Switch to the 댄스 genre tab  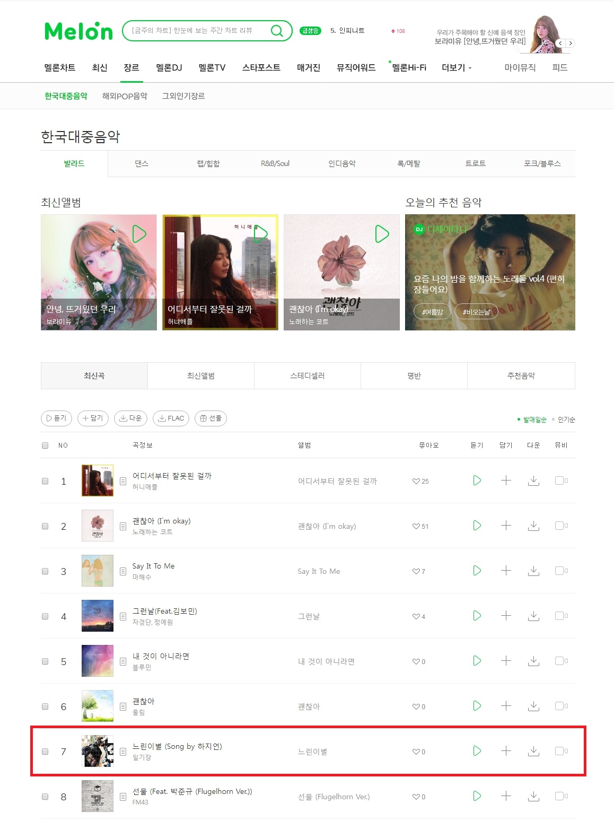tap(142, 163)
